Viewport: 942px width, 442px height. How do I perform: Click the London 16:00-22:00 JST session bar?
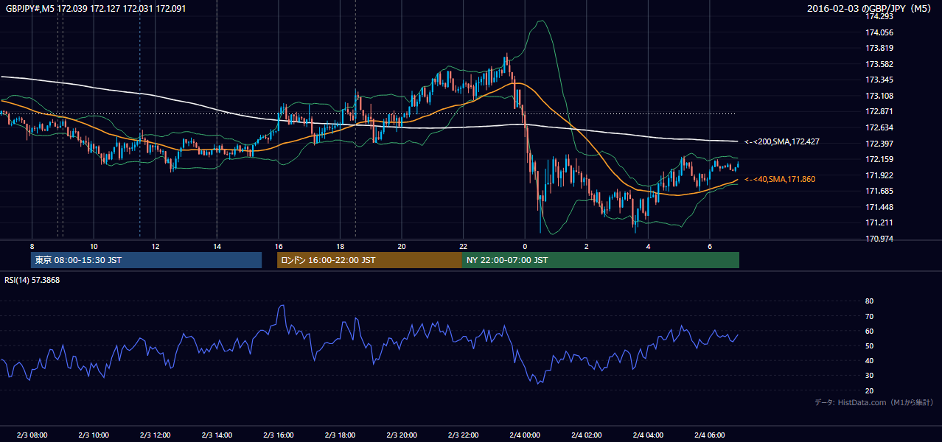(369, 260)
